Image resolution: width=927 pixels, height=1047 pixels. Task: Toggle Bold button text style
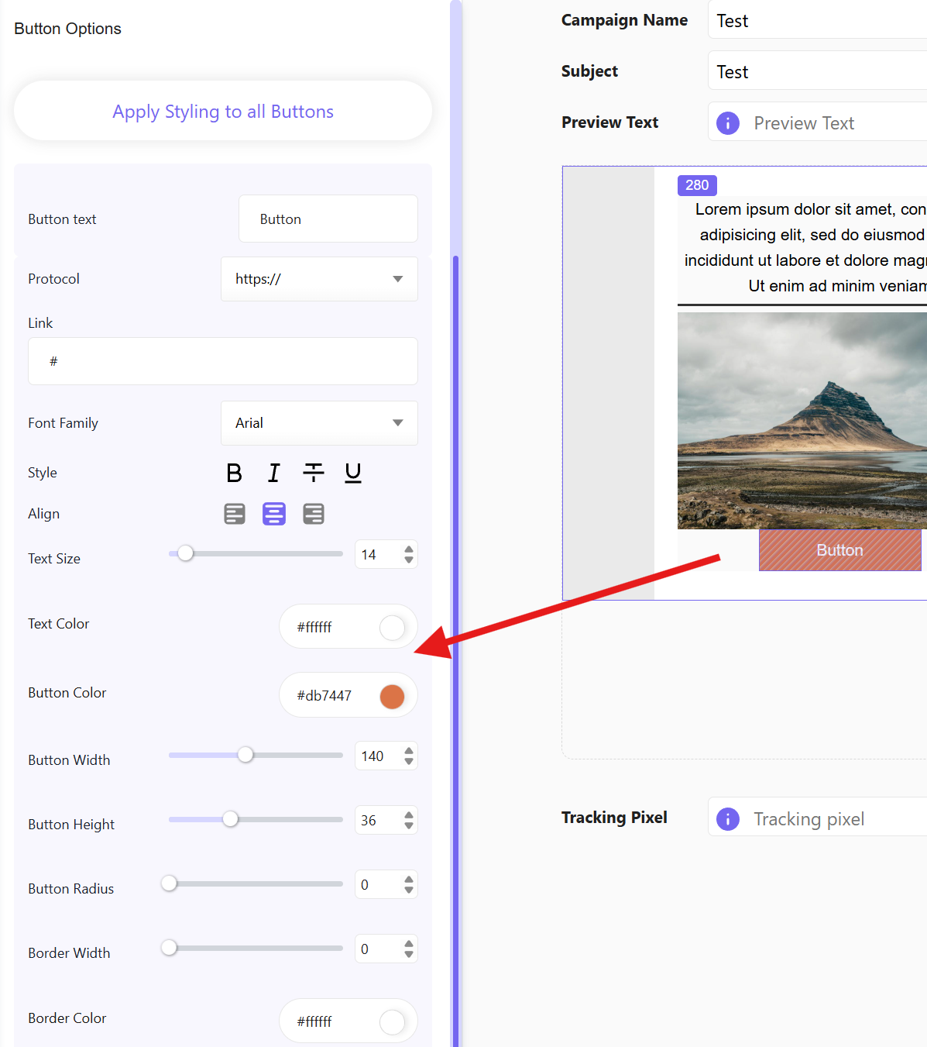click(x=234, y=473)
